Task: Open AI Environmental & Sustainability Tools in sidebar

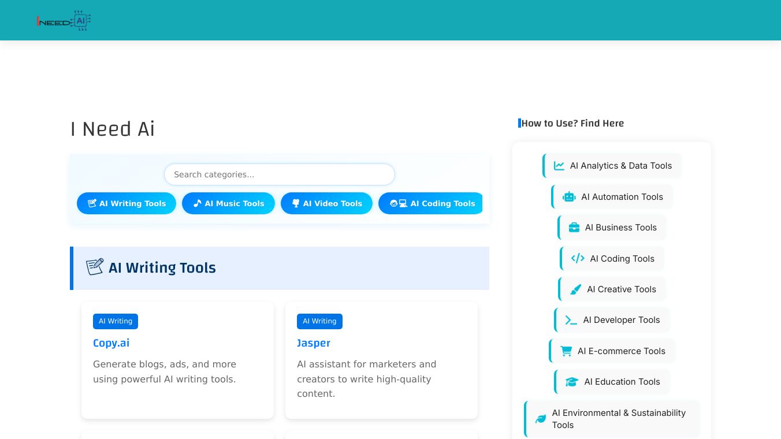Action: (612, 419)
